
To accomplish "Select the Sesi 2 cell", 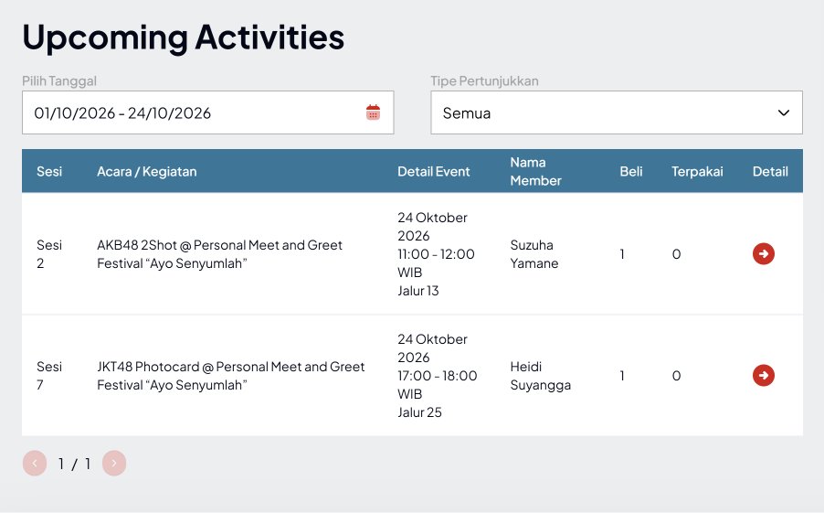I will pyautogui.click(x=49, y=254).
